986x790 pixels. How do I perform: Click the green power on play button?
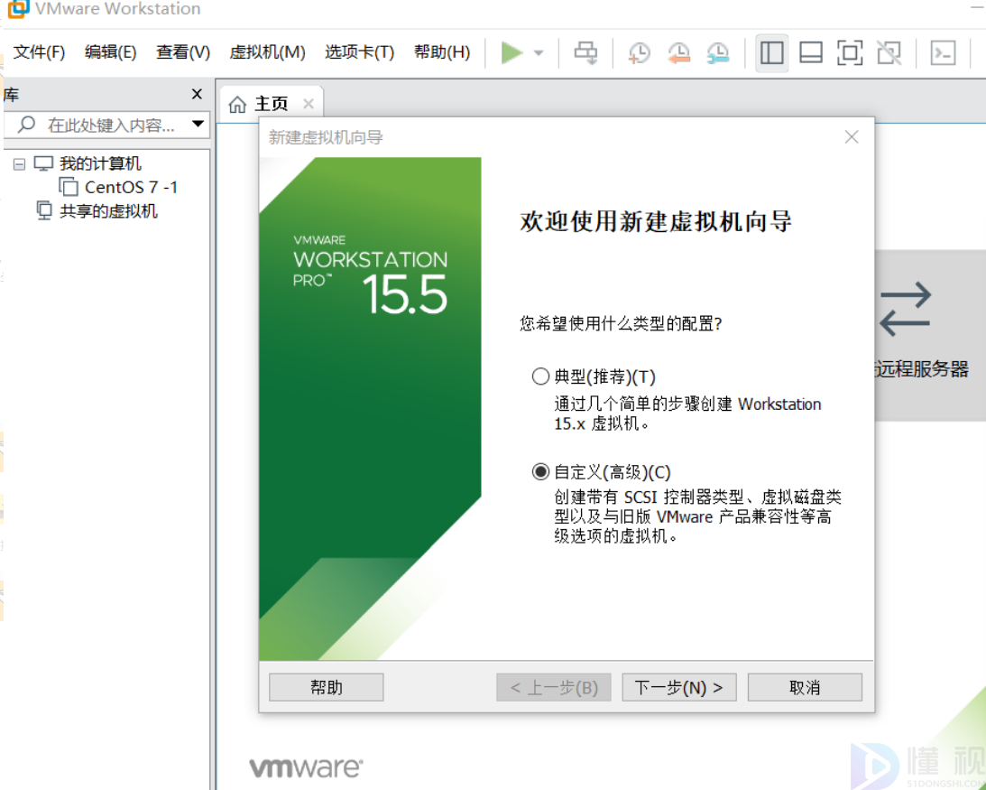pyautogui.click(x=511, y=53)
